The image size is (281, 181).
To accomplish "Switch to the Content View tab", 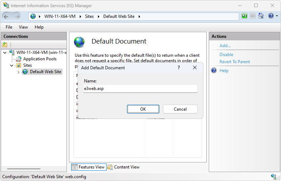I will pyautogui.click(x=123, y=167).
